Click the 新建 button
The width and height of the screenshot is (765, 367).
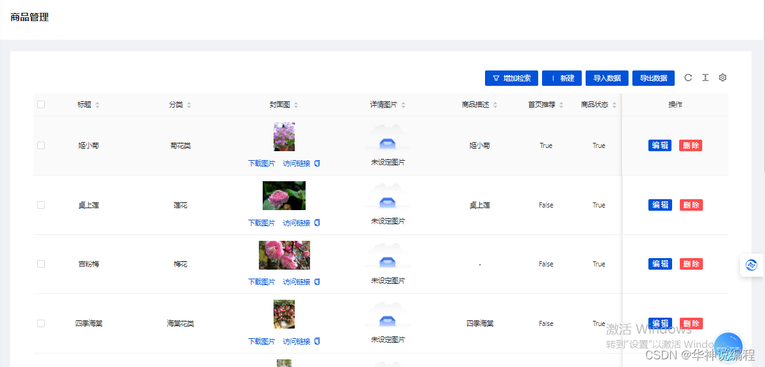coord(561,78)
